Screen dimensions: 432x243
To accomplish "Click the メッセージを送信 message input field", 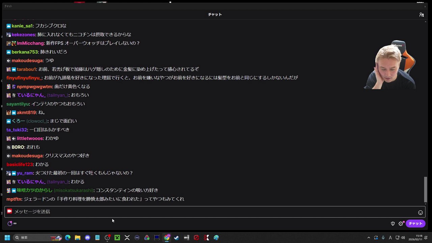I will pyautogui.click(x=135, y=211).
